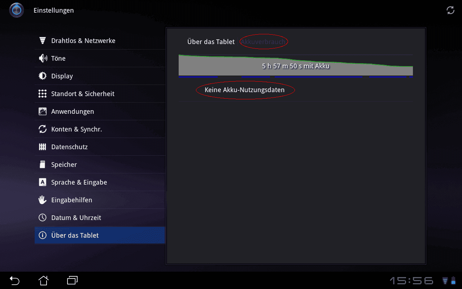
Task: Select Datum & Uhrzeit entry
Action: [100, 217]
